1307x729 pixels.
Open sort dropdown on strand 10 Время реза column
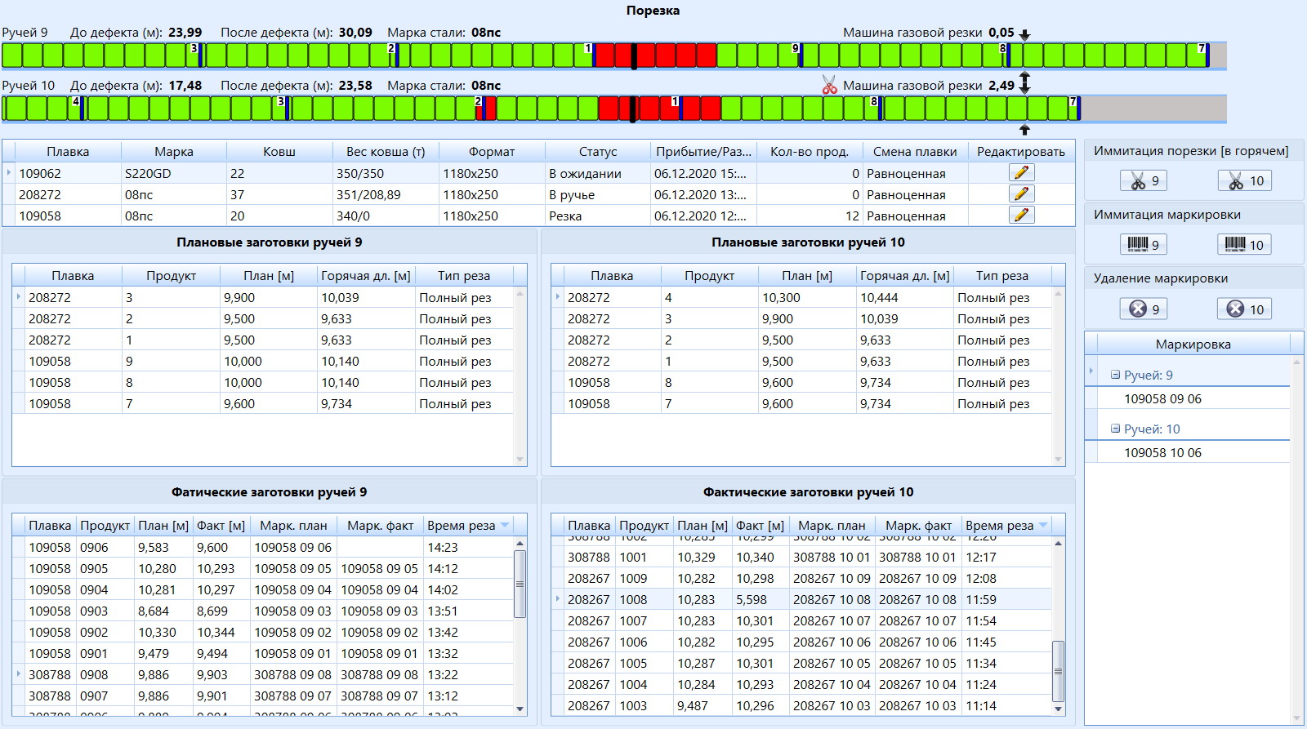pos(1043,526)
